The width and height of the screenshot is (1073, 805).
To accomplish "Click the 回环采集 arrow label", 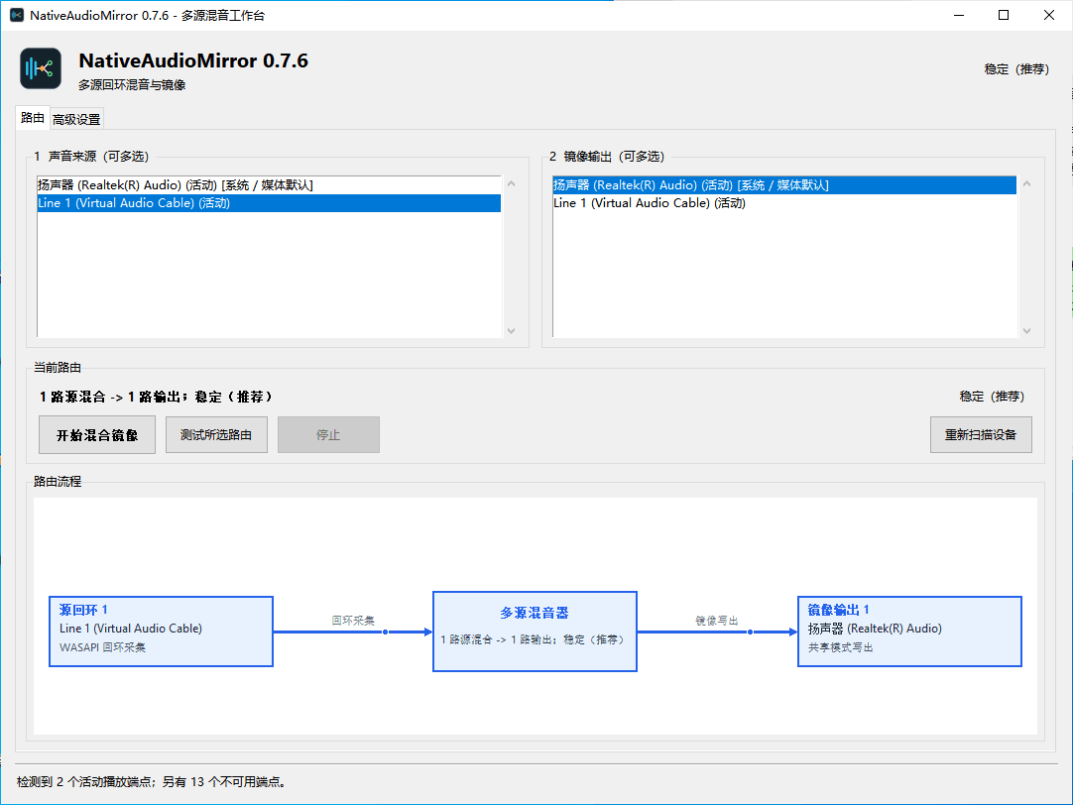I will [353, 621].
